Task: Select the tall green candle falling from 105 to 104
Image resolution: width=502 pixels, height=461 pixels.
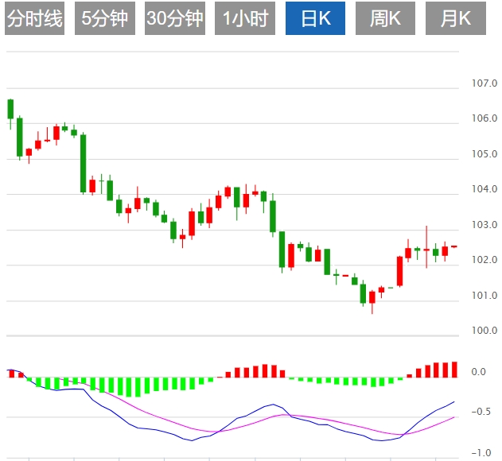Action: click(83, 163)
